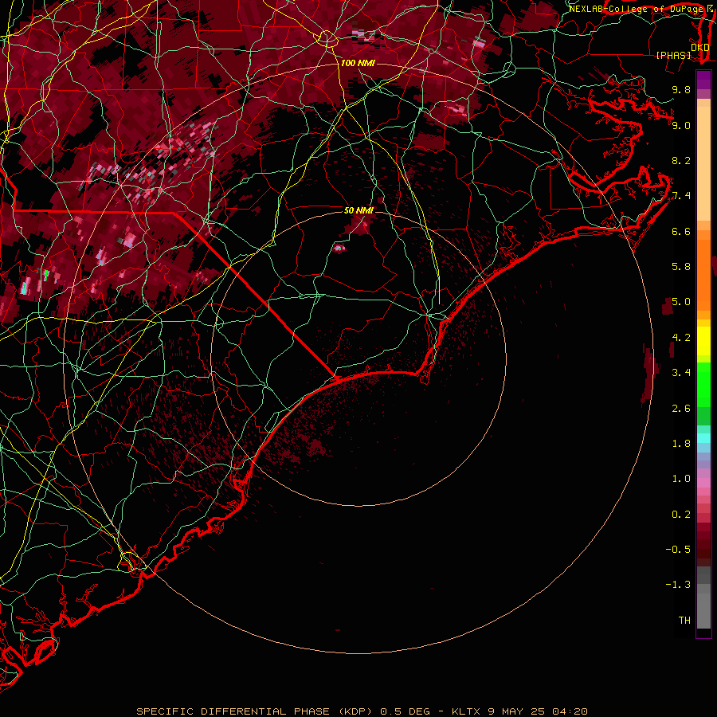The height and width of the screenshot is (717, 717).
Task: Click the TH threshold label on legend
Action: click(x=684, y=621)
